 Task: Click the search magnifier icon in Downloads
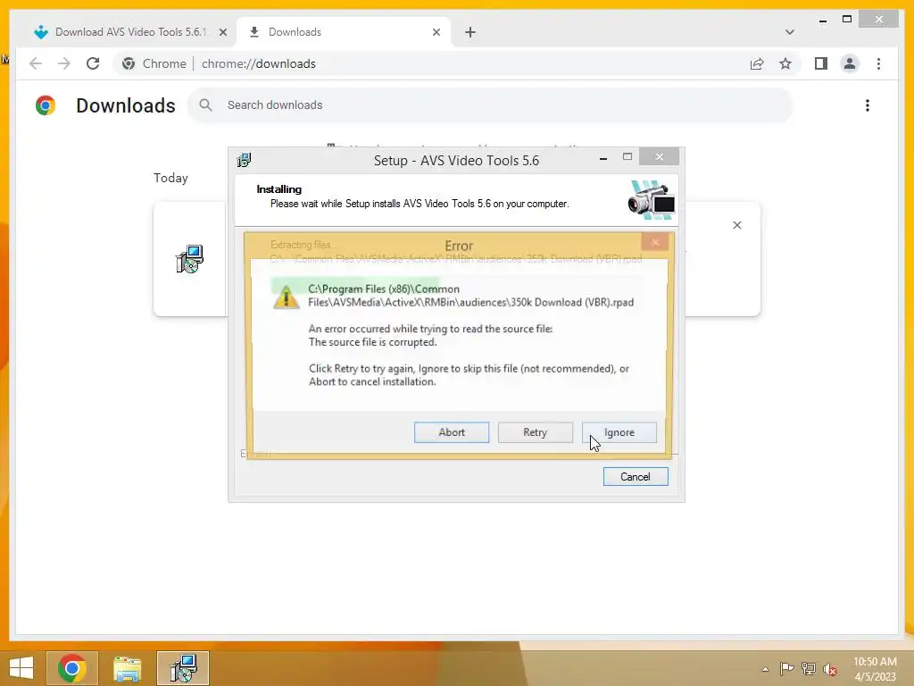pyautogui.click(x=205, y=105)
